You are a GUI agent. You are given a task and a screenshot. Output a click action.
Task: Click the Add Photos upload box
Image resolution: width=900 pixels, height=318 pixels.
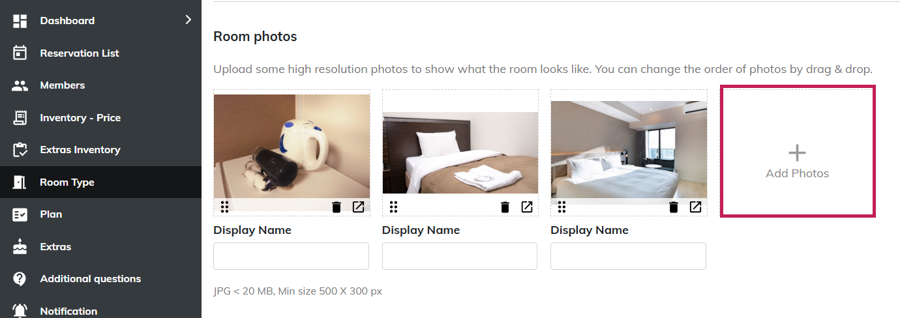(x=797, y=151)
